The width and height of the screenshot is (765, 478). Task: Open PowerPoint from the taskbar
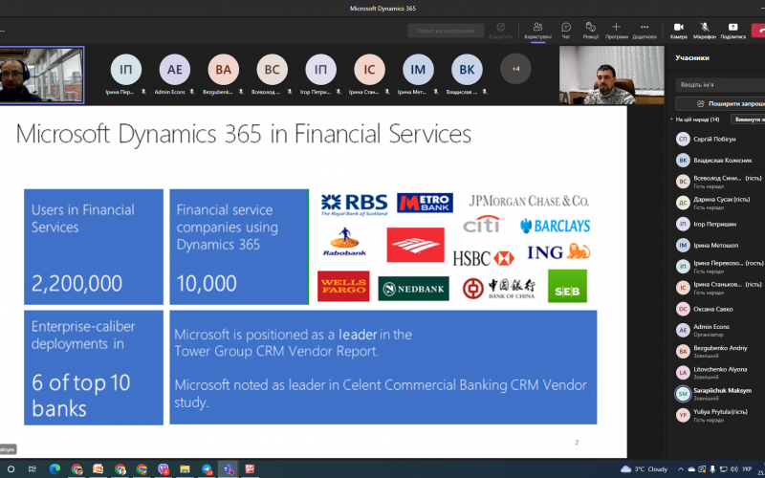click(98, 469)
